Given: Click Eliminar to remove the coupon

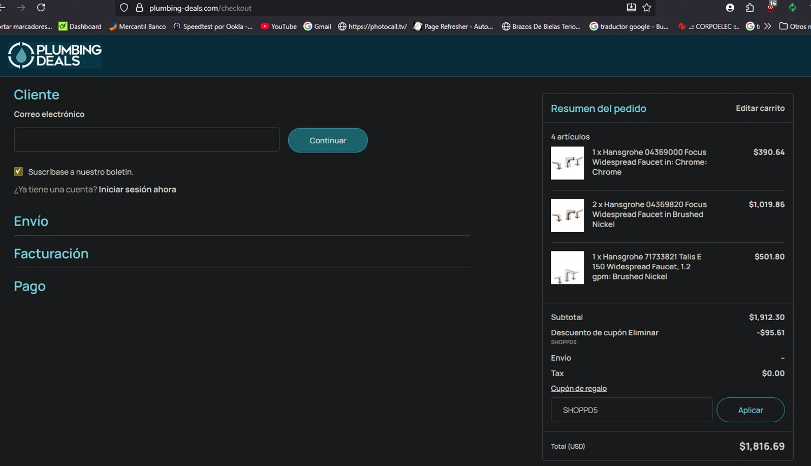Looking at the screenshot, I should pyautogui.click(x=643, y=332).
